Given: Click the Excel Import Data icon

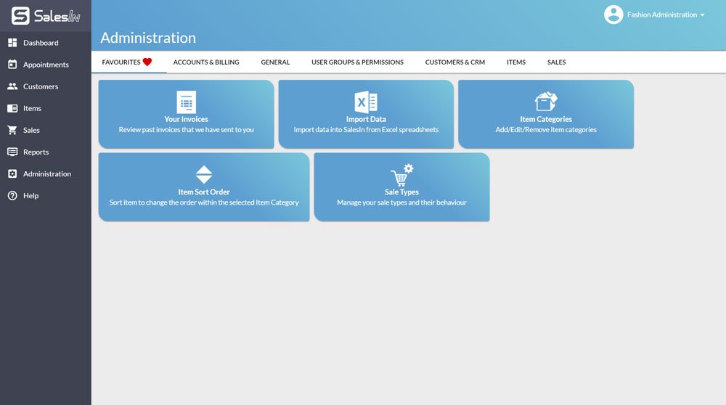Looking at the screenshot, I should [366, 102].
